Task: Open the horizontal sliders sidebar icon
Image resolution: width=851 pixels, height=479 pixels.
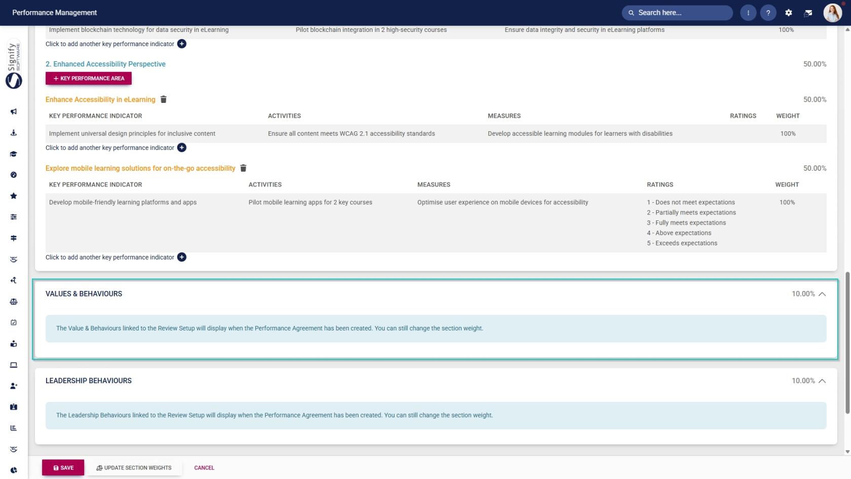Action: pyautogui.click(x=14, y=217)
